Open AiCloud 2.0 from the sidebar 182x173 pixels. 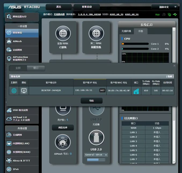pos(21,119)
